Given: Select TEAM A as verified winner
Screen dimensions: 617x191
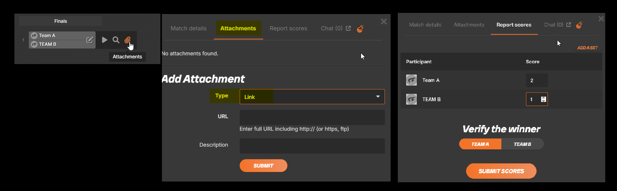Looking at the screenshot, I should coord(480,144).
